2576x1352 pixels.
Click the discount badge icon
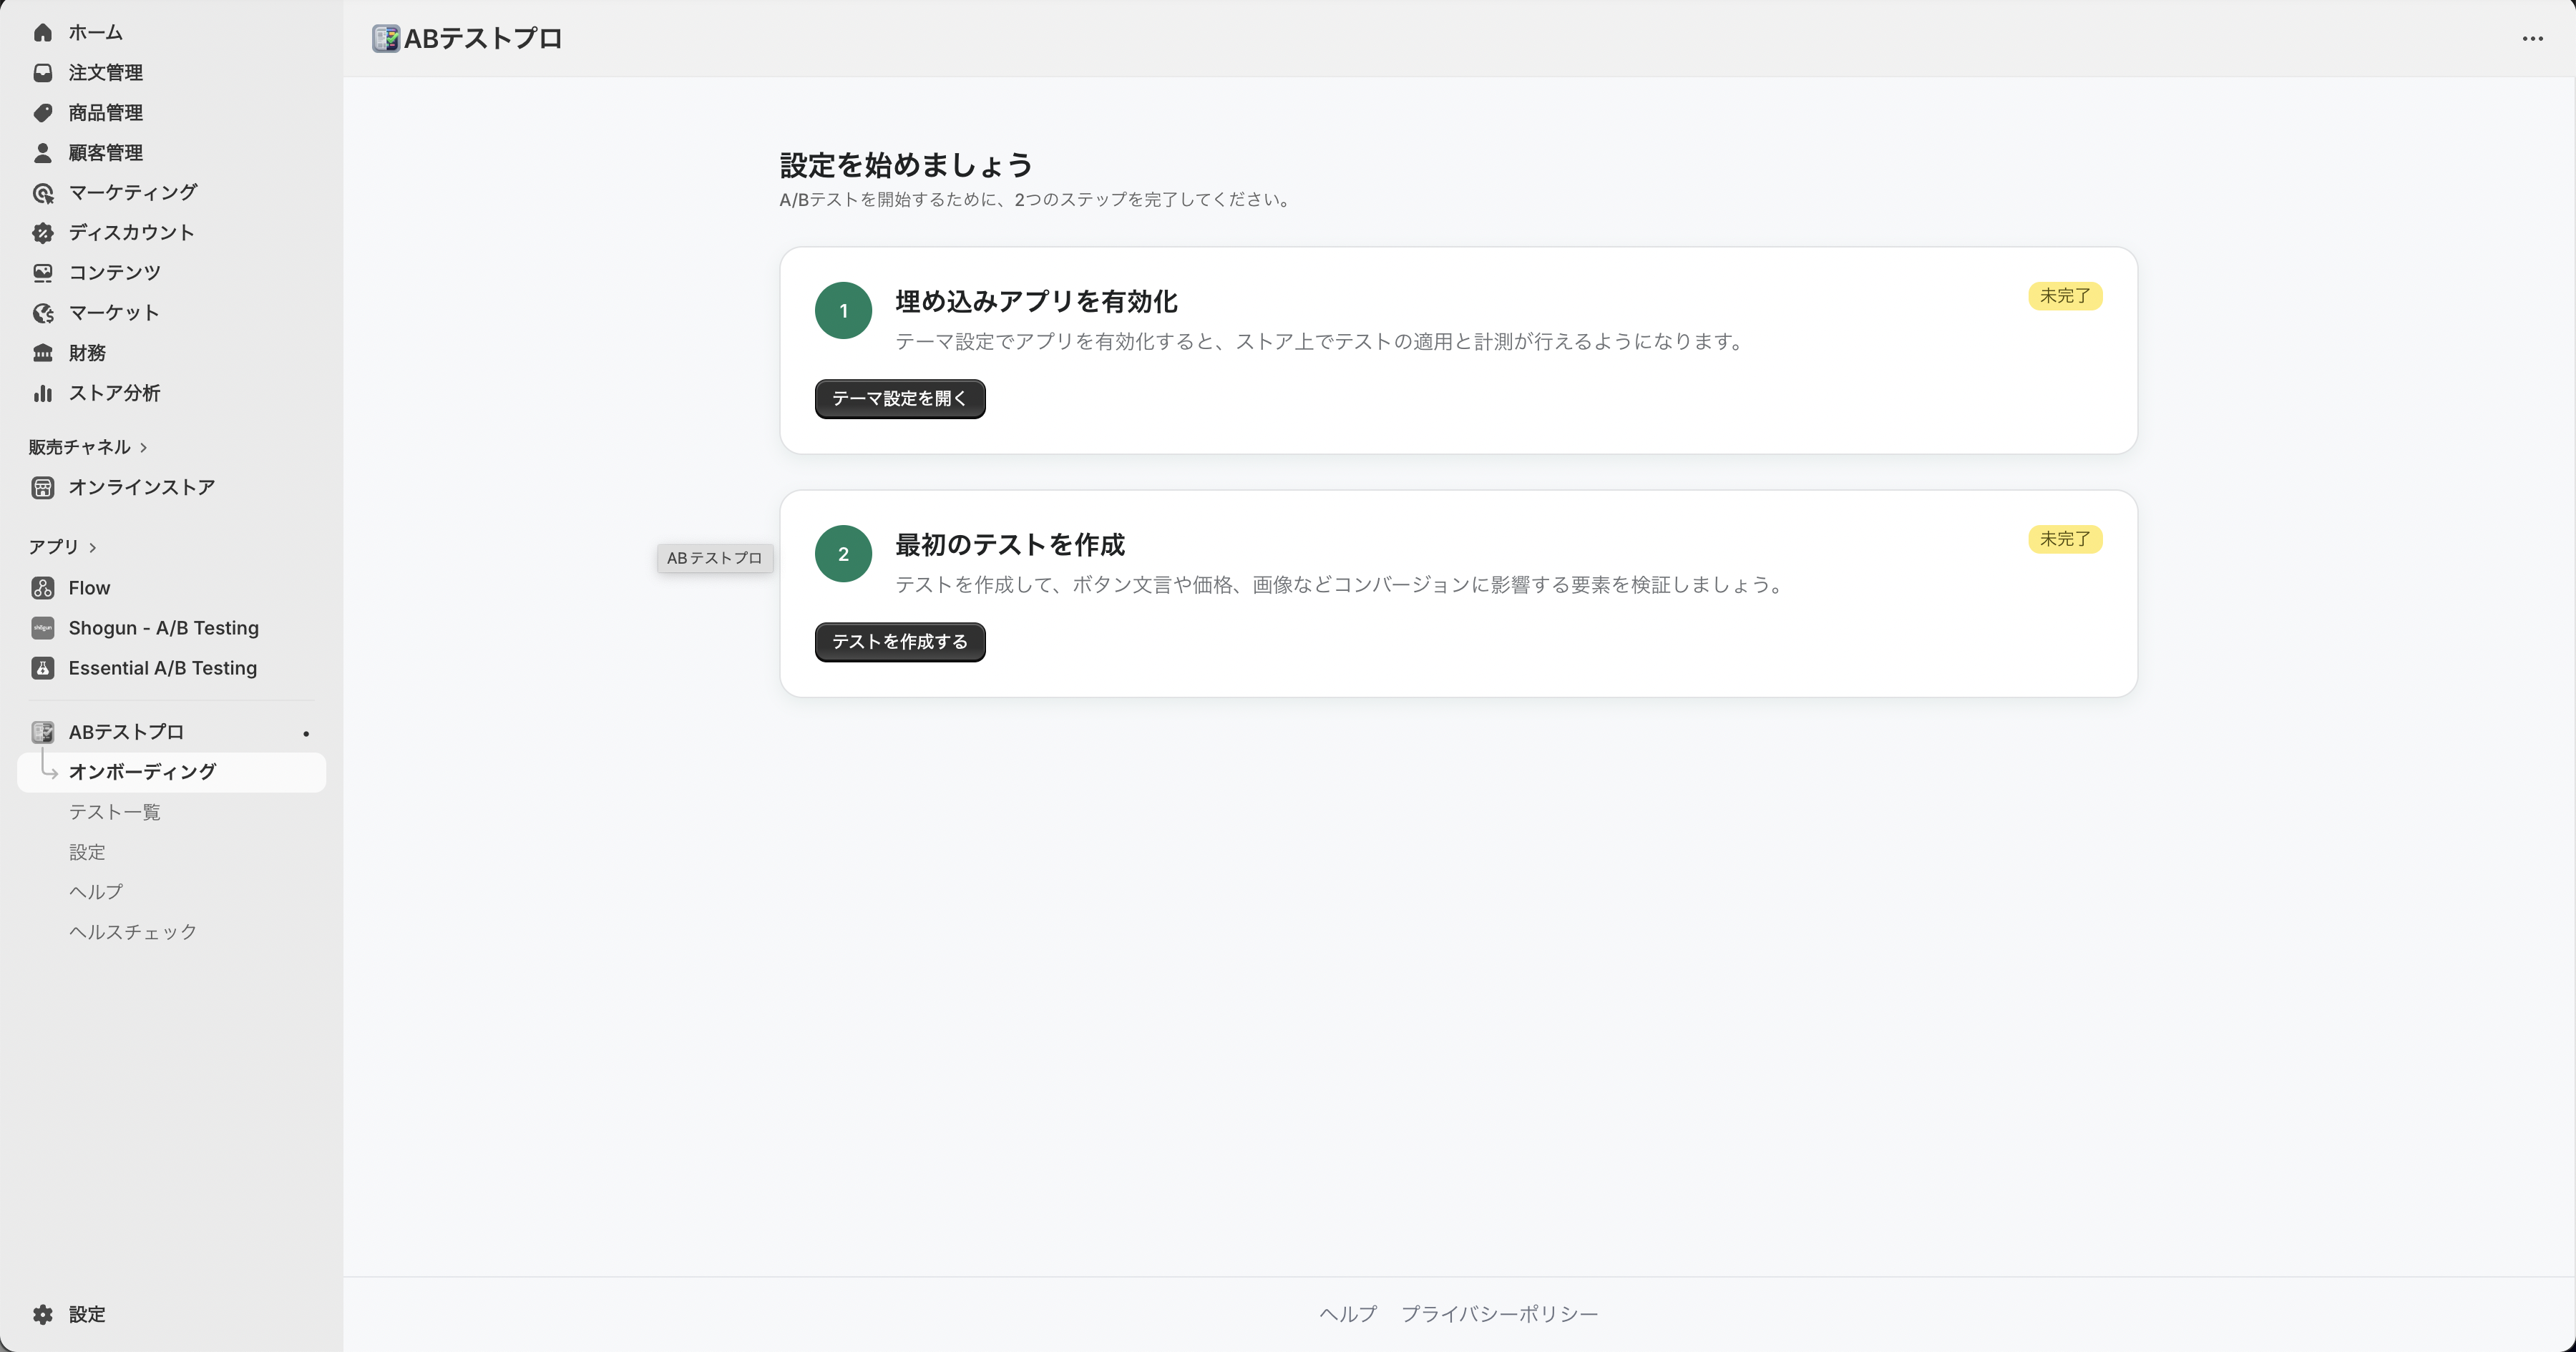point(42,233)
